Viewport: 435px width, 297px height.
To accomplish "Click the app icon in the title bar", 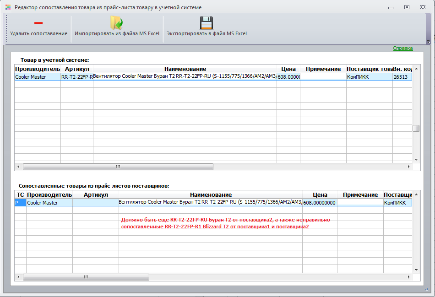I will click(x=8, y=7).
